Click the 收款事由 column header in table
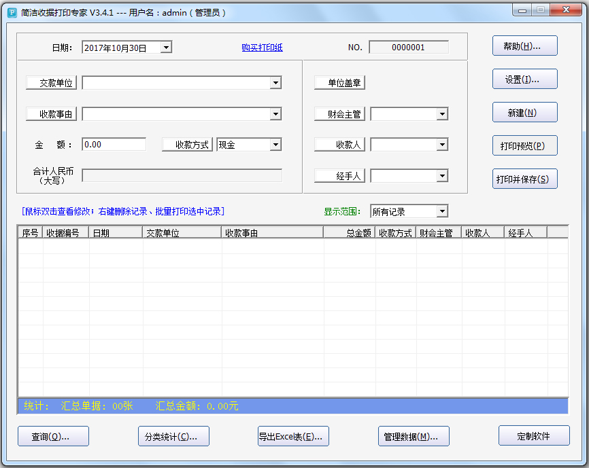 click(x=273, y=233)
